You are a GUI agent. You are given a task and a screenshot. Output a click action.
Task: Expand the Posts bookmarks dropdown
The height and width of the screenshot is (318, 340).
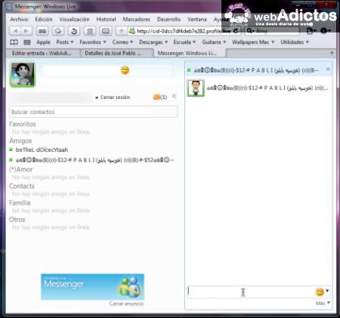click(x=65, y=42)
